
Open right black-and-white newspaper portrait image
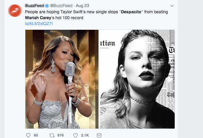point(137,79)
